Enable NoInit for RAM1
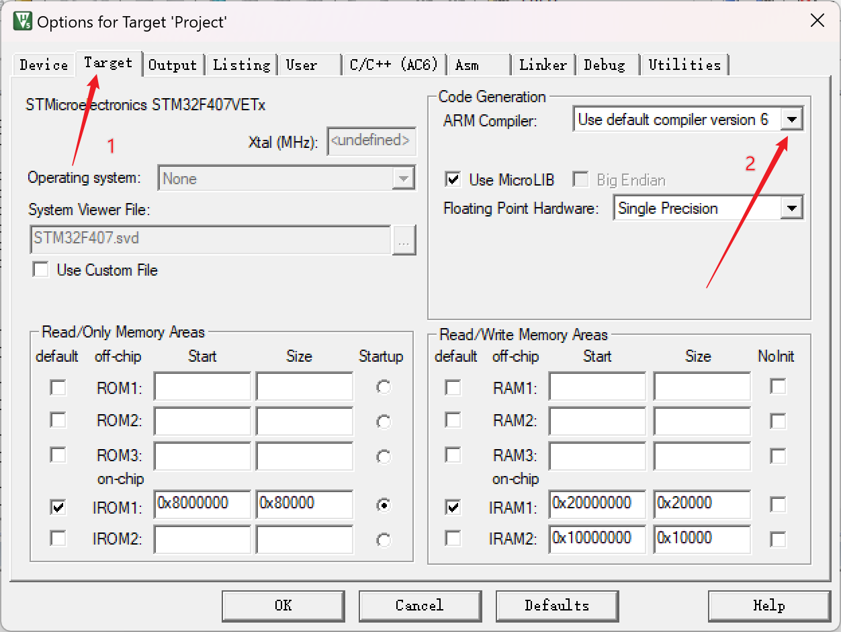 [x=778, y=387]
